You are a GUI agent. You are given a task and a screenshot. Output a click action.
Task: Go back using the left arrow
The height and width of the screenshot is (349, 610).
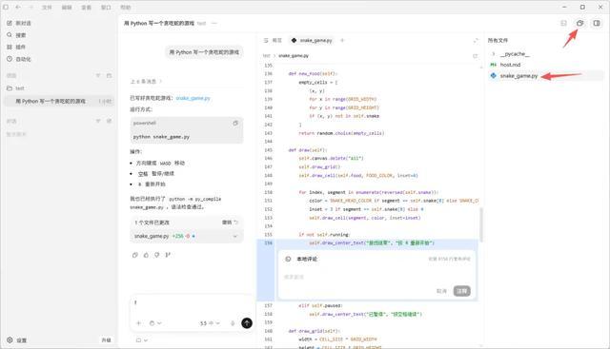pyautogui.click(x=18, y=8)
